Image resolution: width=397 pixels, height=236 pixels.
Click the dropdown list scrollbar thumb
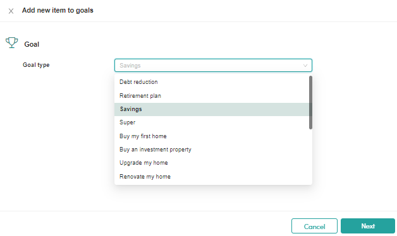point(310,102)
